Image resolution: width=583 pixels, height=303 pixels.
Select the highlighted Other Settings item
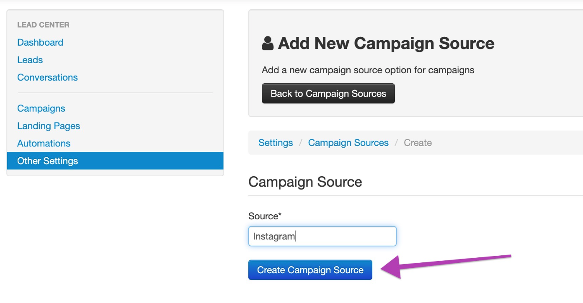115,161
